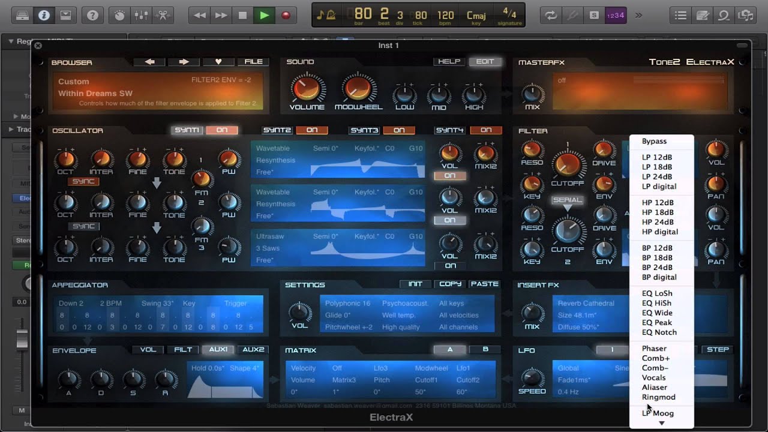Open Quick Help question mark button
The image size is (768, 432).
click(x=92, y=16)
